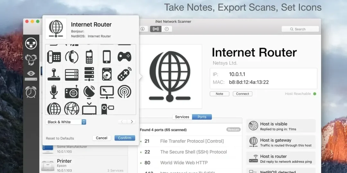Choose the phone handset ringing icon

point(72,57)
